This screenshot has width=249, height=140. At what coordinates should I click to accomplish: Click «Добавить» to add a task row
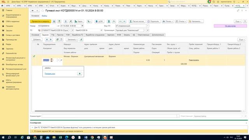click(37, 40)
